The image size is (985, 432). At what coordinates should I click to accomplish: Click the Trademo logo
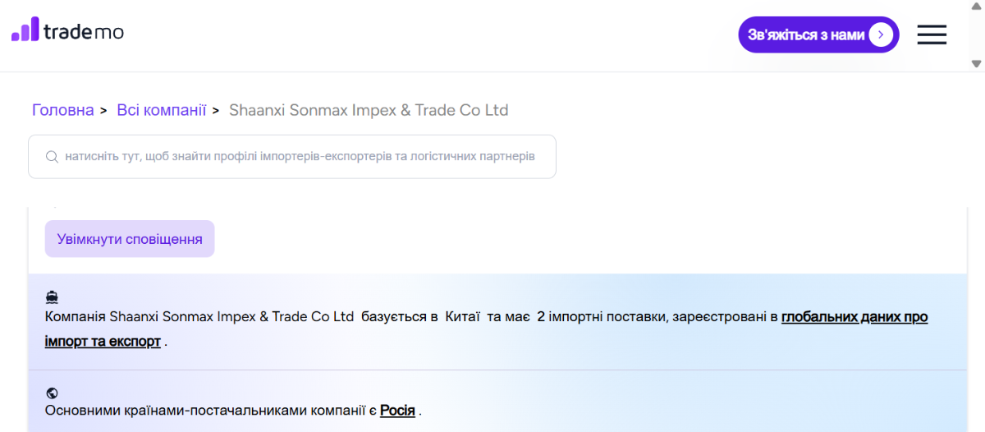click(67, 31)
